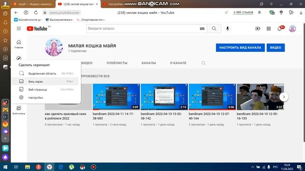Open browser sidebar history clock
This screenshot has height=171, width=305.
[5, 31]
